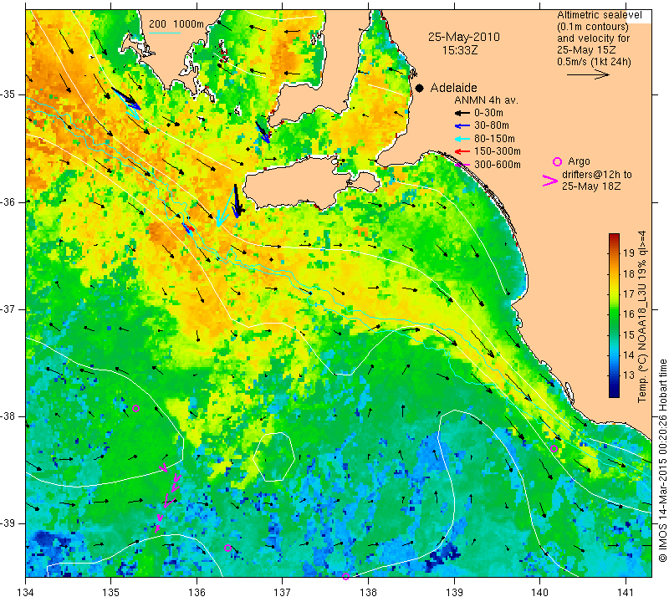The image size is (669, 602).
Task: Click the 'Adelaide' label
Action: coord(453,88)
